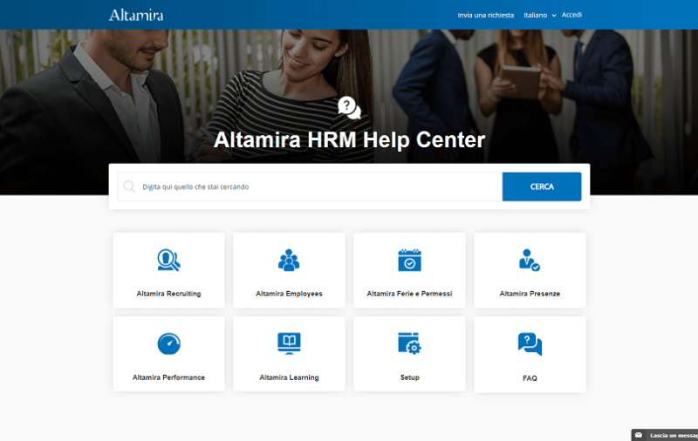Image resolution: width=698 pixels, height=441 pixels.
Task: Open Altamira Learning monitor-book icon
Action: (289, 343)
